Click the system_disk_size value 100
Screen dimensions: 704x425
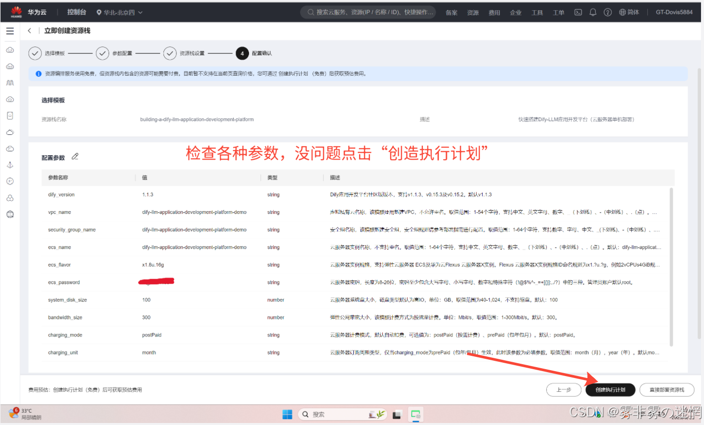pyautogui.click(x=146, y=300)
